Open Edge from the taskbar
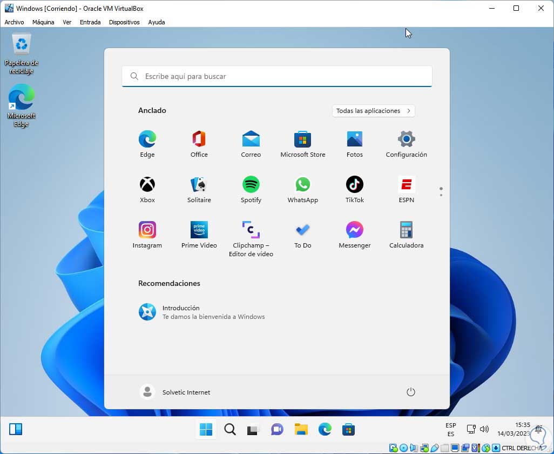This screenshot has width=554, height=454. tap(325, 430)
